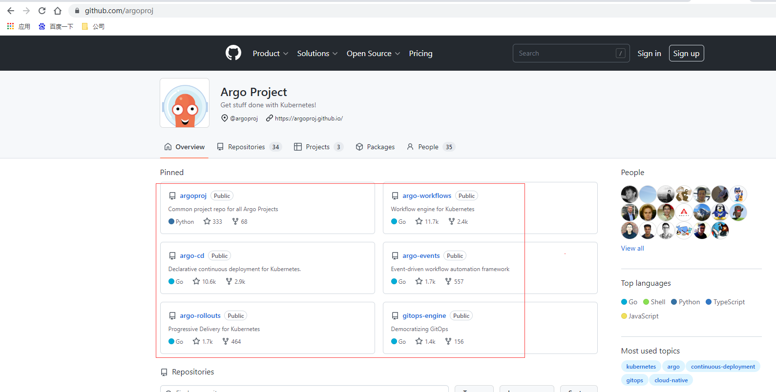
Task: Click the browser back arrow
Action: click(x=11, y=11)
